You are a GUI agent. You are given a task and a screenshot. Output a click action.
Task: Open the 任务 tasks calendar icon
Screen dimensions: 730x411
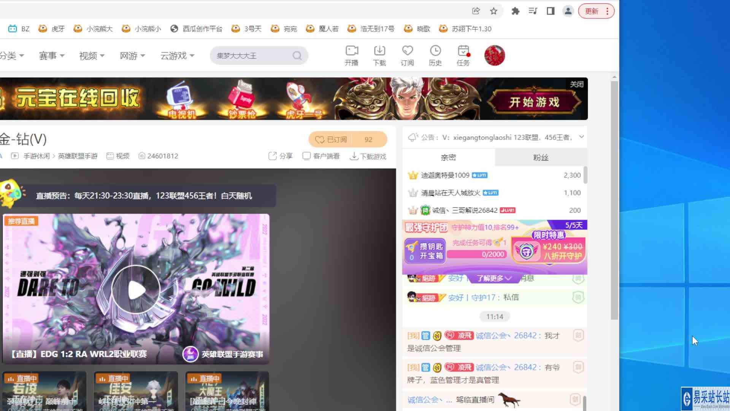pos(463,56)
